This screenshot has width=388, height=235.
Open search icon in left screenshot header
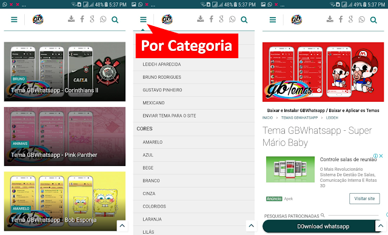115,20
